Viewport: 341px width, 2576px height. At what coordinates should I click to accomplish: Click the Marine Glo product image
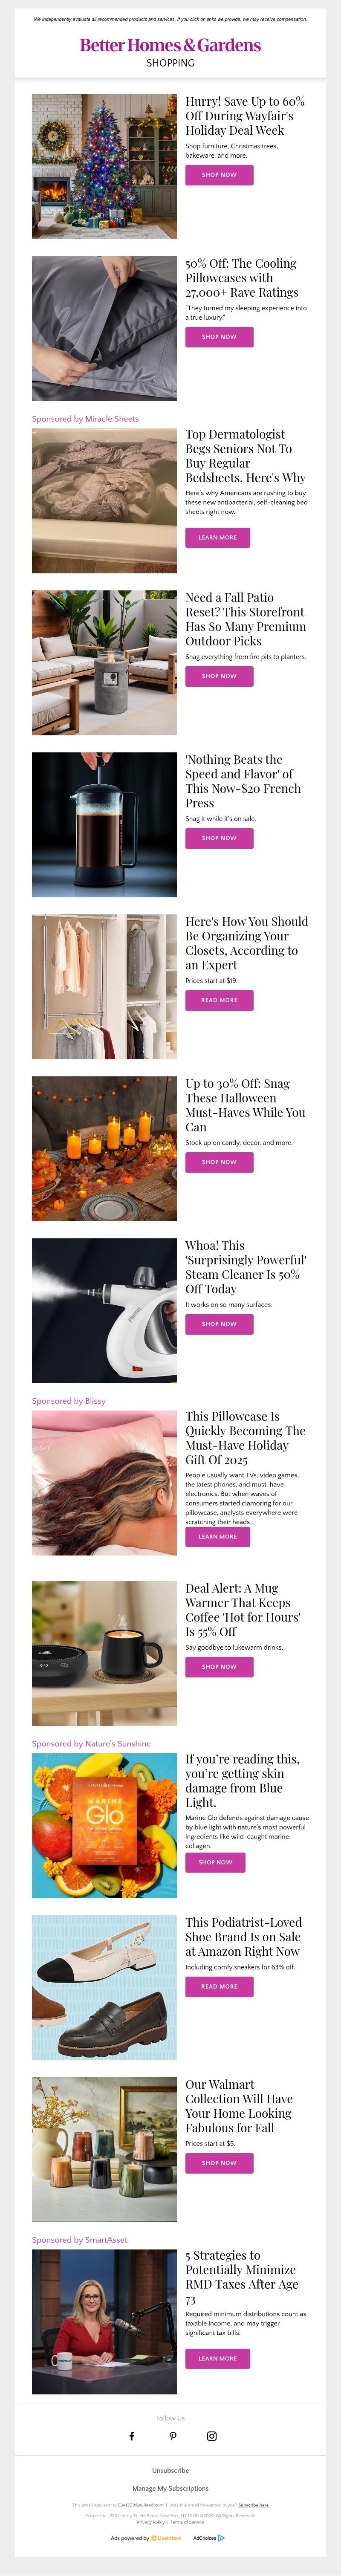[104, 1826]
